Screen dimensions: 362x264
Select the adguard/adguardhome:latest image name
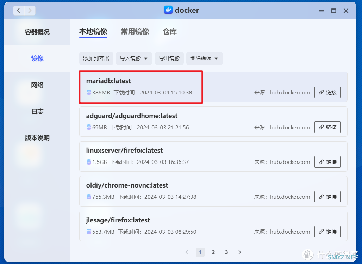pyautogui.click(x=132, y=116)
